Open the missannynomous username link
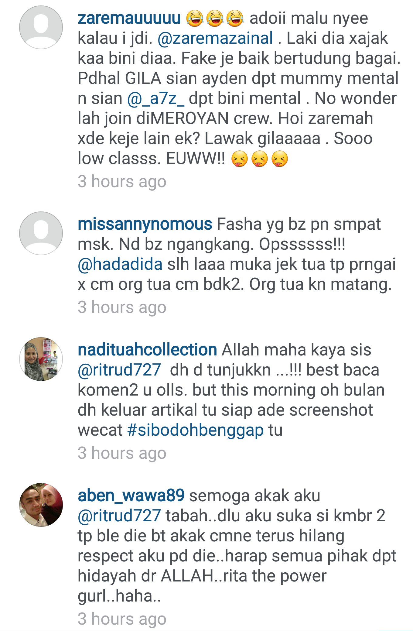This screenshot has width=413, height=631. click(x=145, y=224)
